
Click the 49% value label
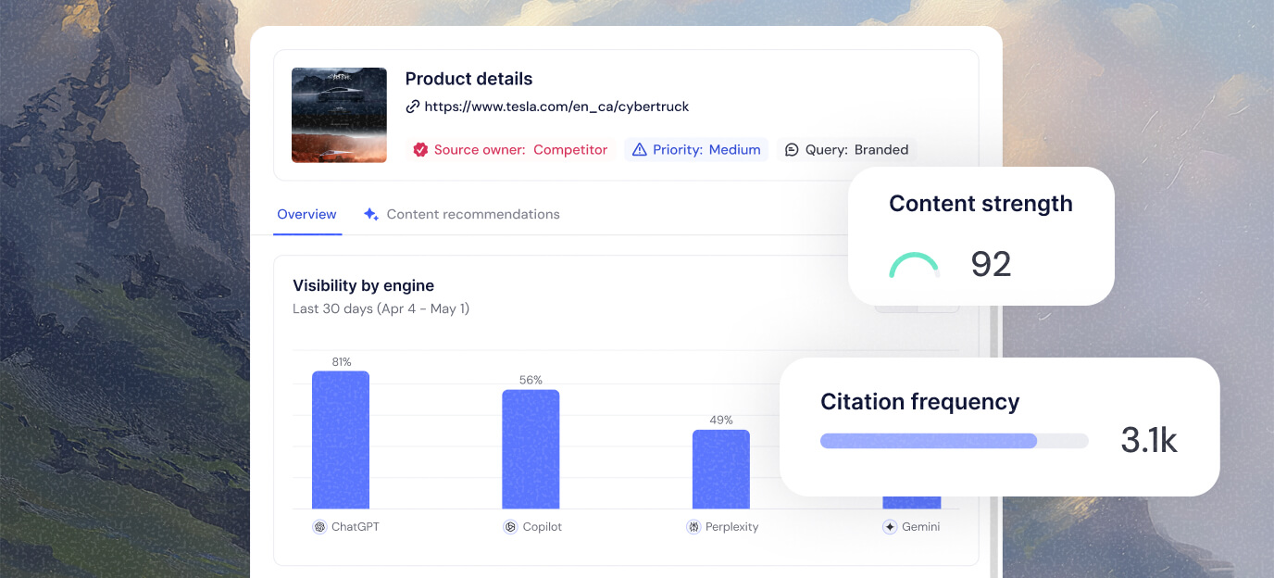pos(721,421)
